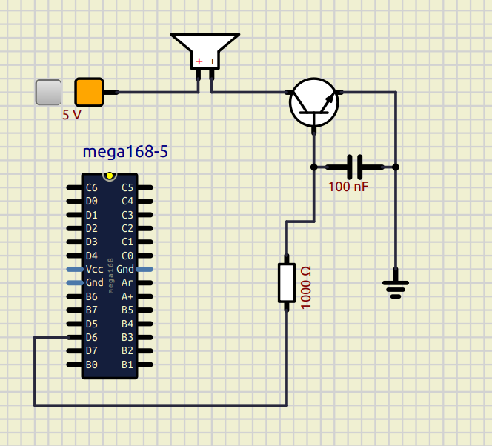Select the orange voltage source output block
The height and width of the screenshot is (446, 492).
pos(88,92)
